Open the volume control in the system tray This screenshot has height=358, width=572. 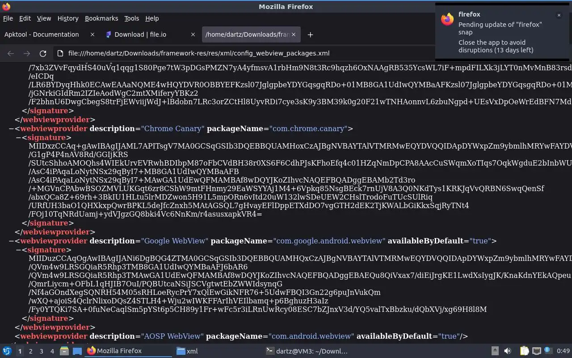click(x=508, y=351)
